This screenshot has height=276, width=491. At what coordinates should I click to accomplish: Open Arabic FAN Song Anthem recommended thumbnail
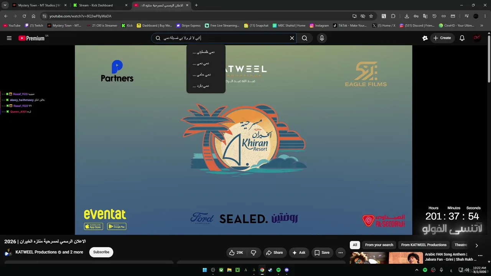[x=386, y=258]
